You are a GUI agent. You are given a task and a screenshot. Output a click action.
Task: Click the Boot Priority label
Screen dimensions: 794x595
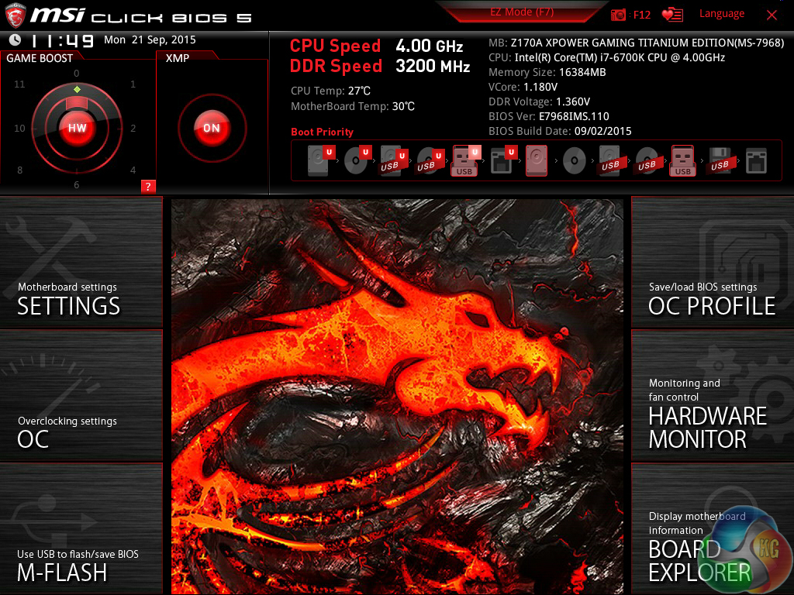(x=322, y=132)
